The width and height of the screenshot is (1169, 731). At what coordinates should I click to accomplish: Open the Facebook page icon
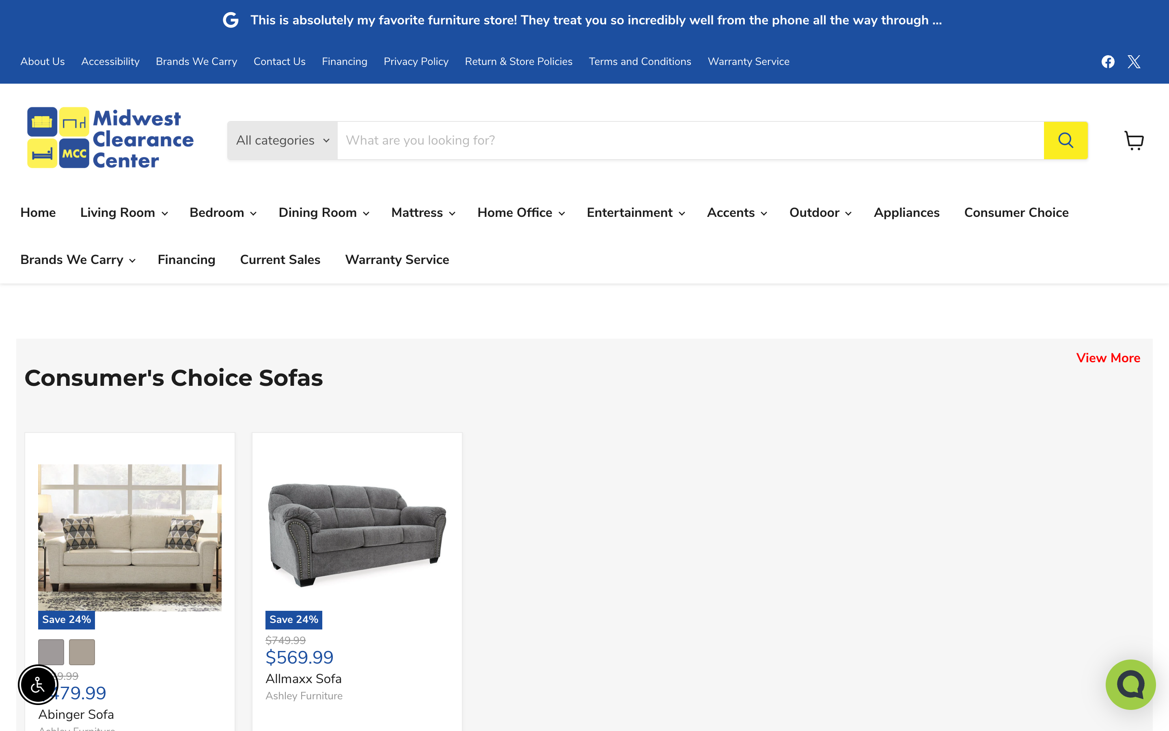click(1108, 61)
